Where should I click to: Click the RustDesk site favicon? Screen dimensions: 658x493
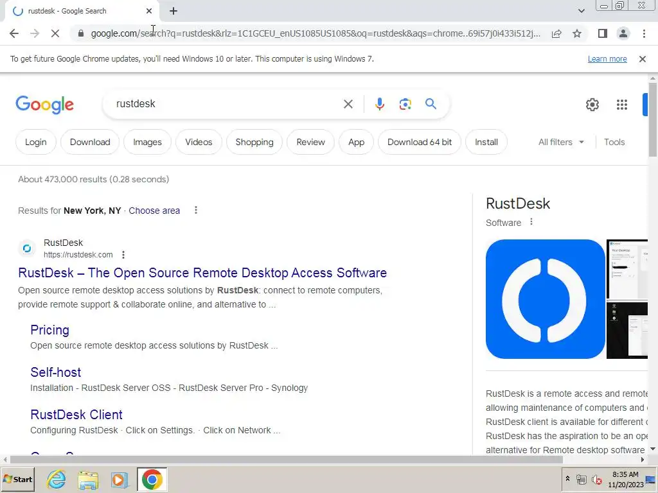click(x=27, y=248)
